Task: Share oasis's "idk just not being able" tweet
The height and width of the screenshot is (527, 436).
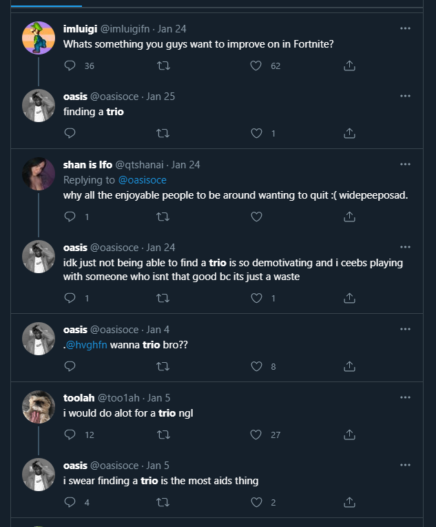Action: pyautogui.click(x=349, y=298)
